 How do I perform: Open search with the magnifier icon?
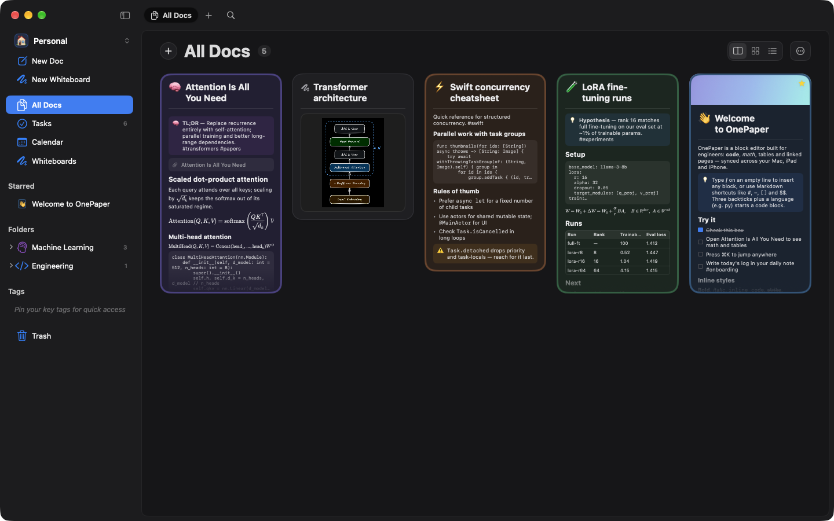point(231,16)
